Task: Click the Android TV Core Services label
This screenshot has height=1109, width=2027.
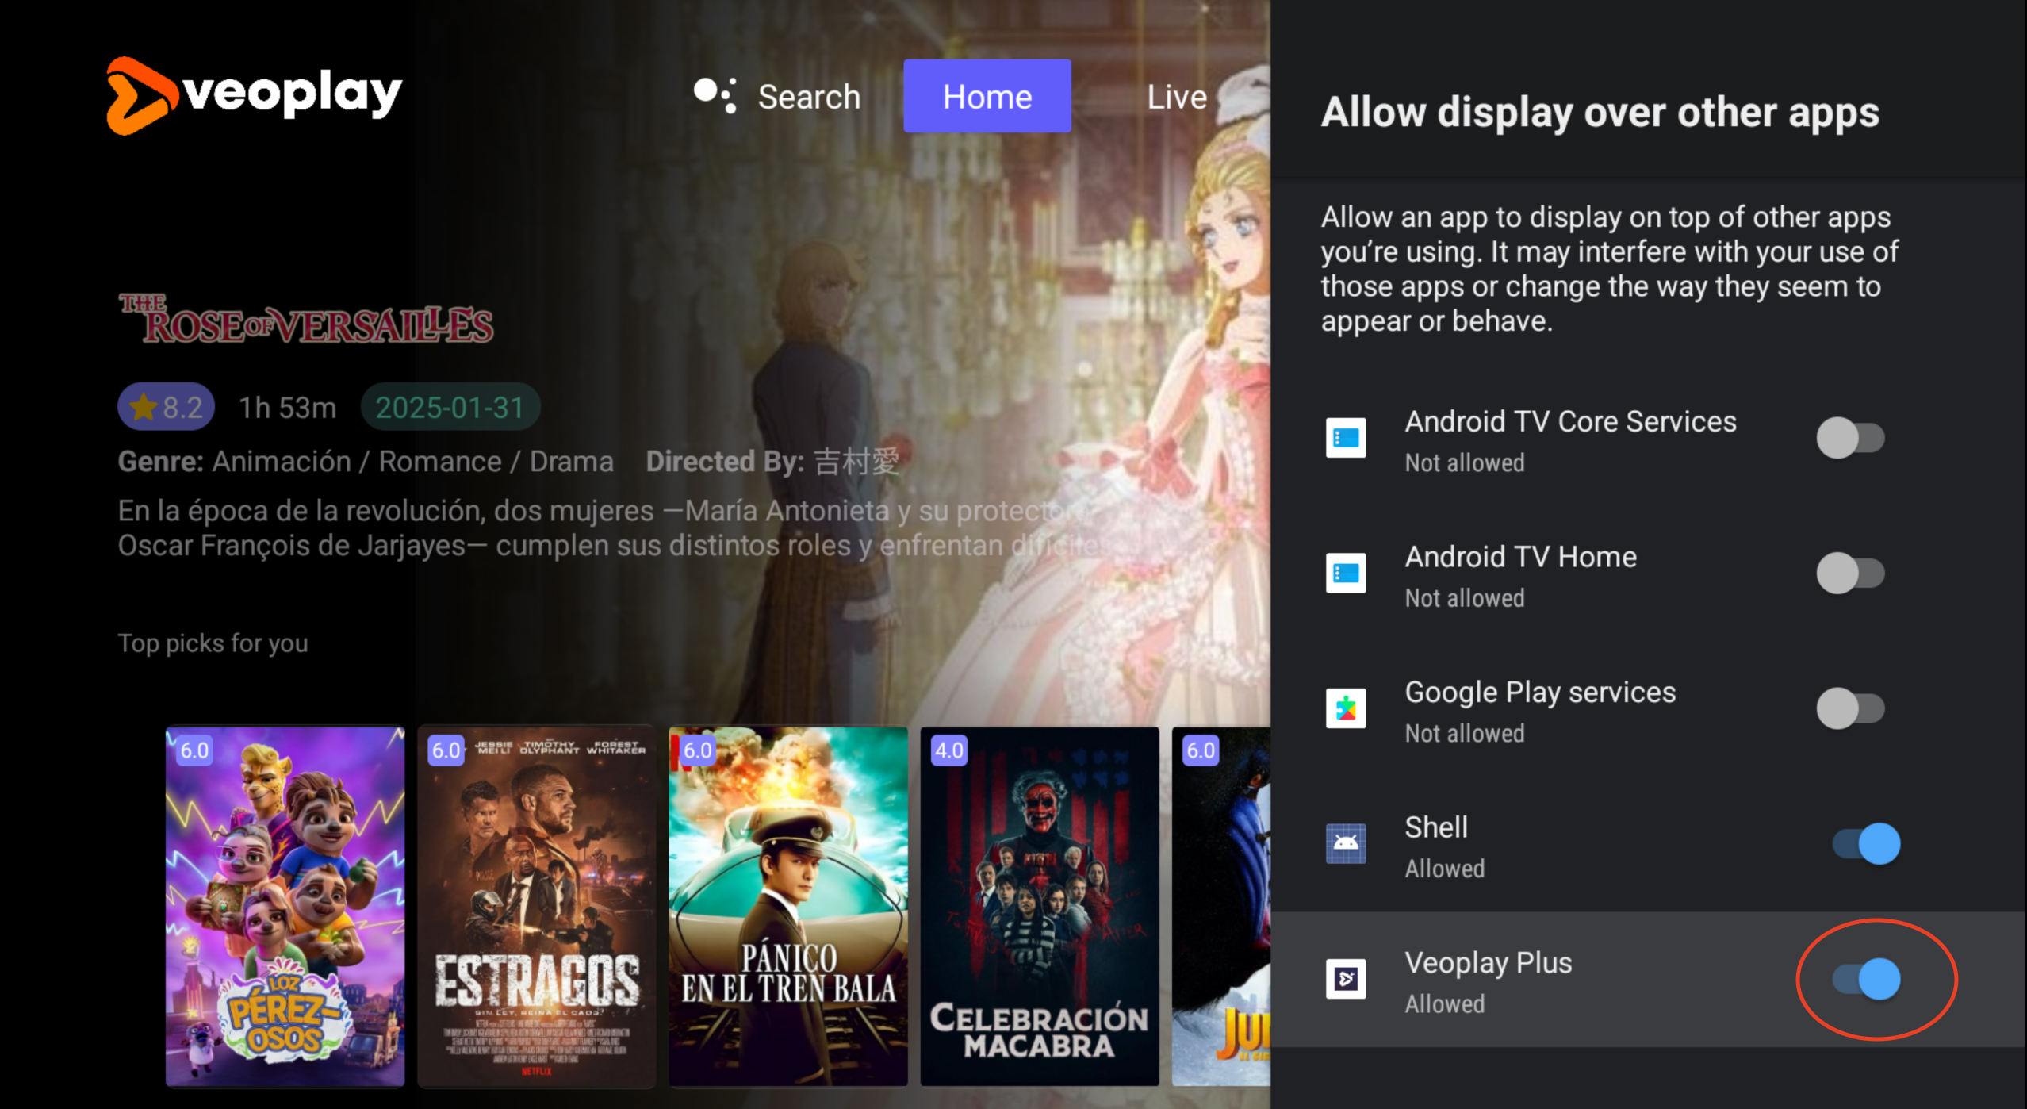Action: pos(1570,421)
